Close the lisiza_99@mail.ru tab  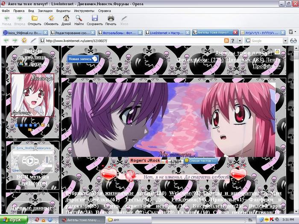(45, 33)
